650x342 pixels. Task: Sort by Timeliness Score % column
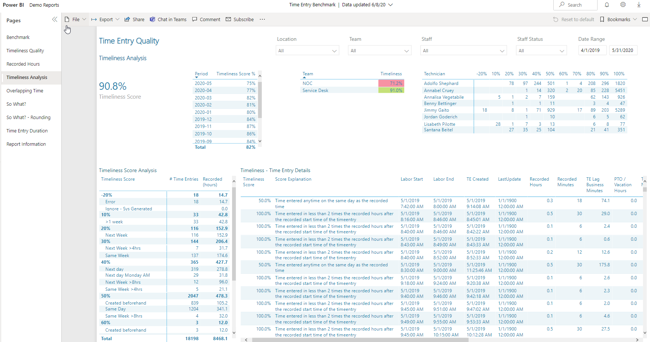236,74
